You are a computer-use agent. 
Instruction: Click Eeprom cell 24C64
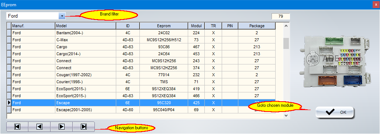click(164, 54)
